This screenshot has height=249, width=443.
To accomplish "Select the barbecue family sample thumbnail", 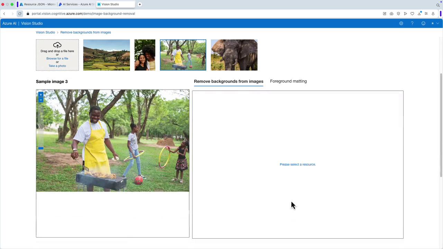I will pos(183,55).
